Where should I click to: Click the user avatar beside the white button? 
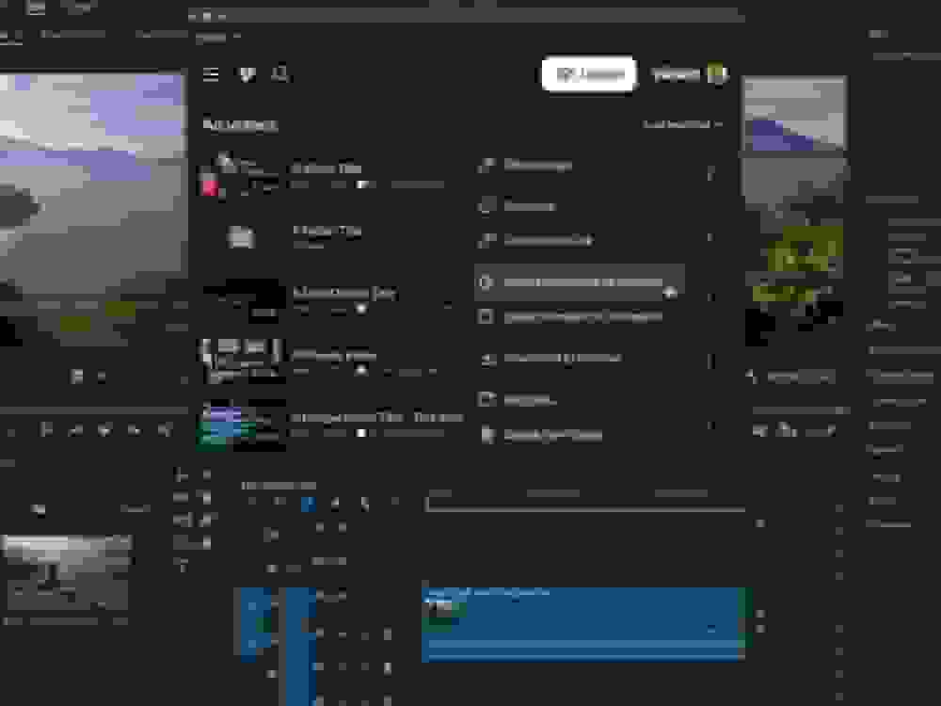716,74
